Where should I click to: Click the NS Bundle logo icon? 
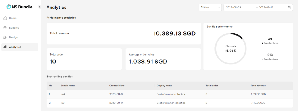[x=9, y=7]
